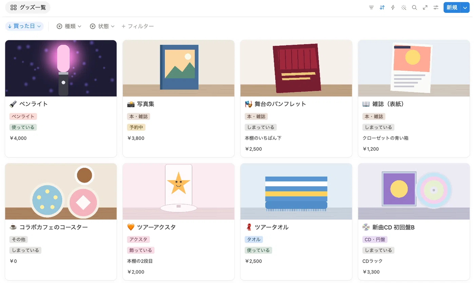Image resolution: width=475 pixels, height=283 pixels.
Task: Click the 雑誌（表紙） card title
Action: click(388, 104)
